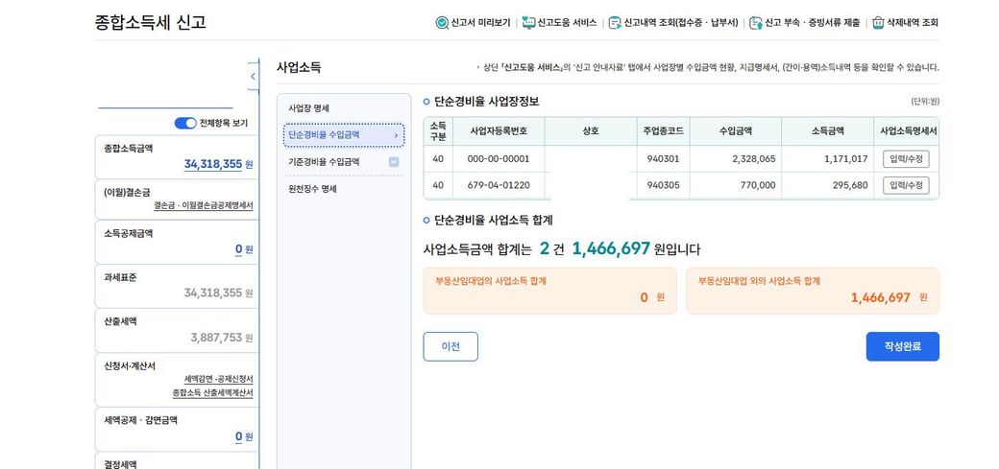
Task: Click the 신고내역 조회 document icon
Action: 615,23
